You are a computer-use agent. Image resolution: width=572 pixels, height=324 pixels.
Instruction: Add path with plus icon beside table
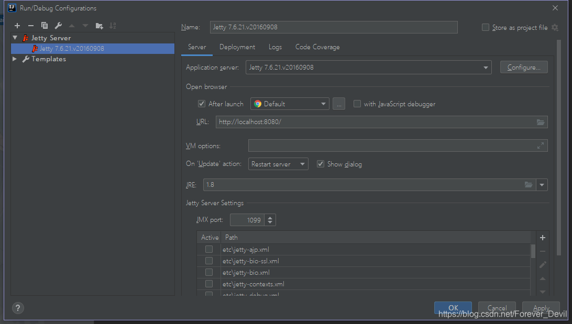543,238
